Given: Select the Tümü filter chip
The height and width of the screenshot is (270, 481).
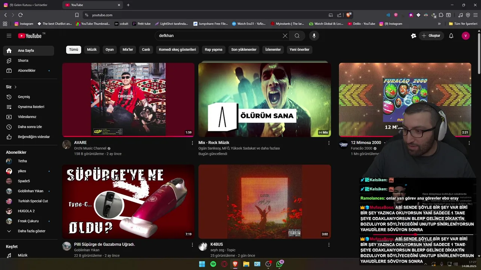Looking at the screenshot, I should (x=74, y=49).
